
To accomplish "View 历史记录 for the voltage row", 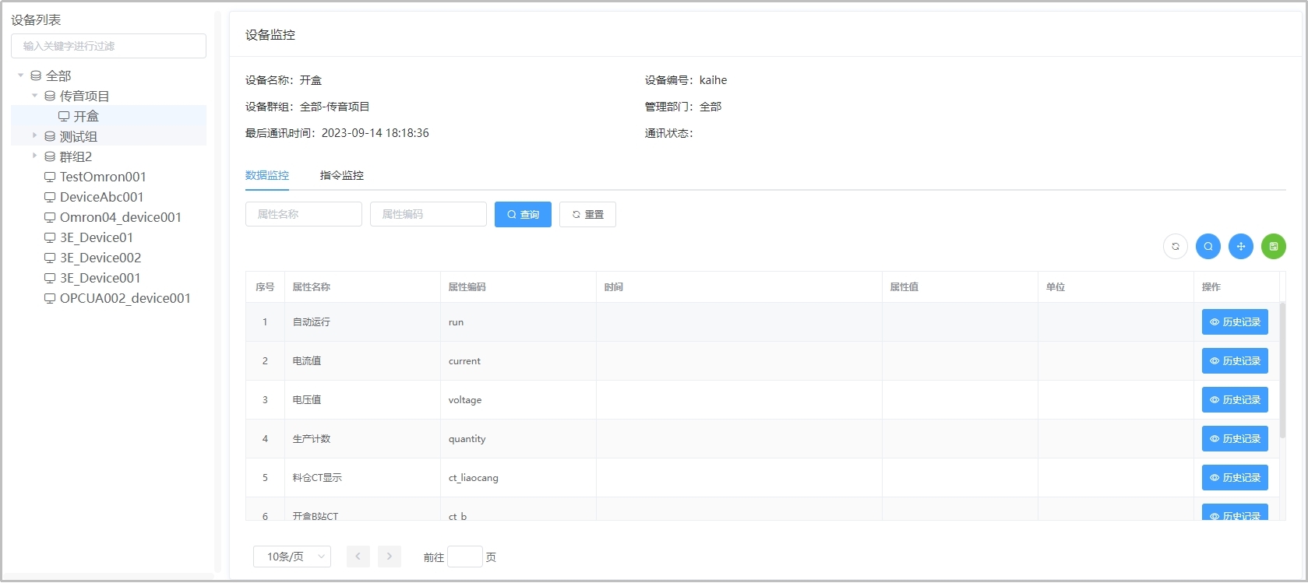I will (1234, 400).
